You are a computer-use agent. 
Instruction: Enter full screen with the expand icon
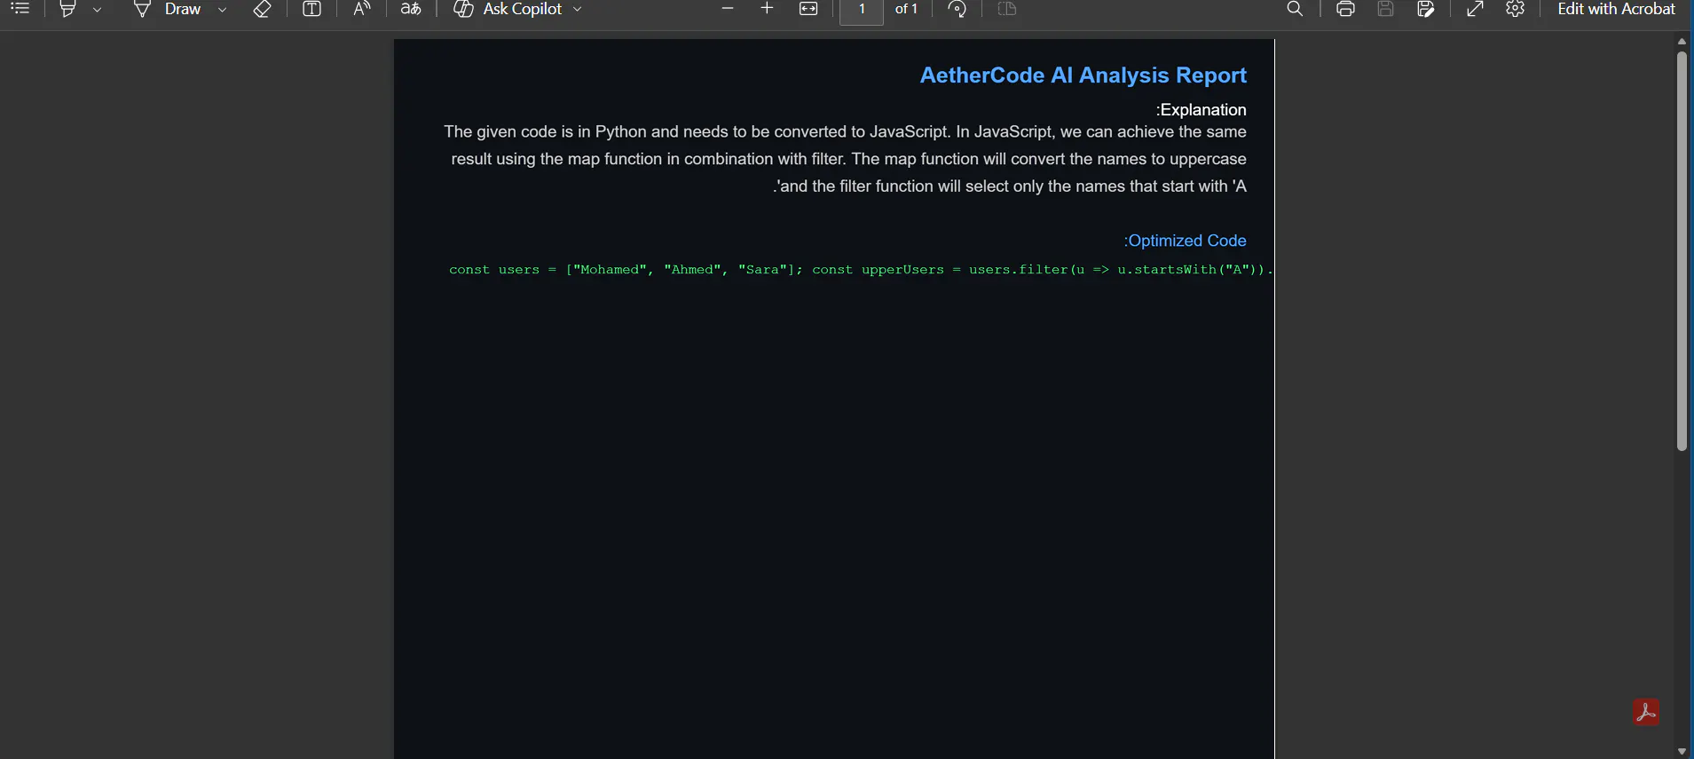click(x=1475, y=9)
